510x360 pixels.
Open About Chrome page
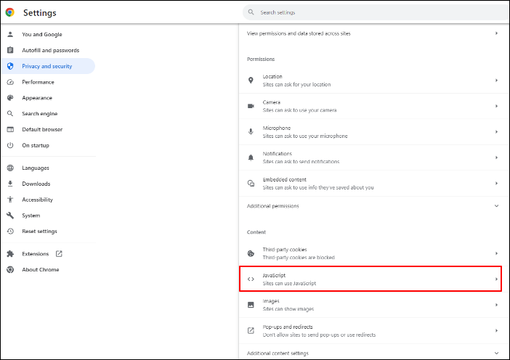(40, 270)
